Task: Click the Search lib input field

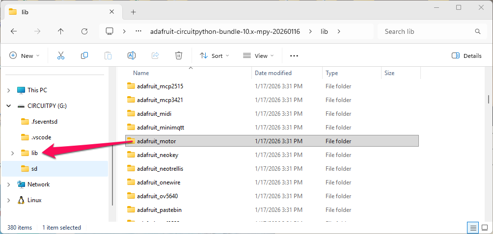Action: pyautogui.click(x=425, y=31)
